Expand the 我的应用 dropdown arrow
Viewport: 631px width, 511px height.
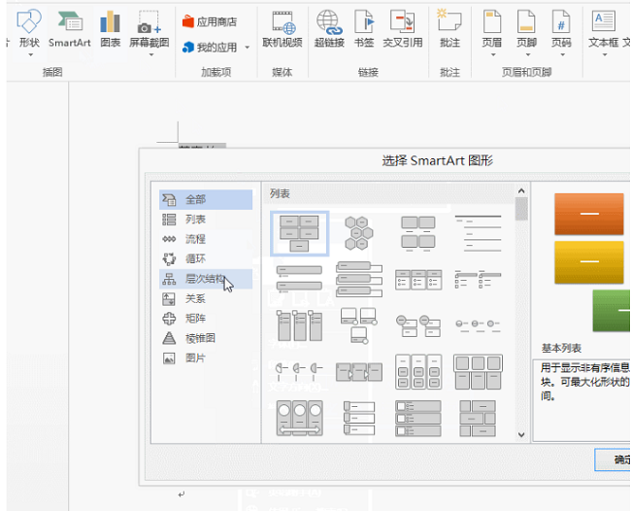click(x=248, y=48)
